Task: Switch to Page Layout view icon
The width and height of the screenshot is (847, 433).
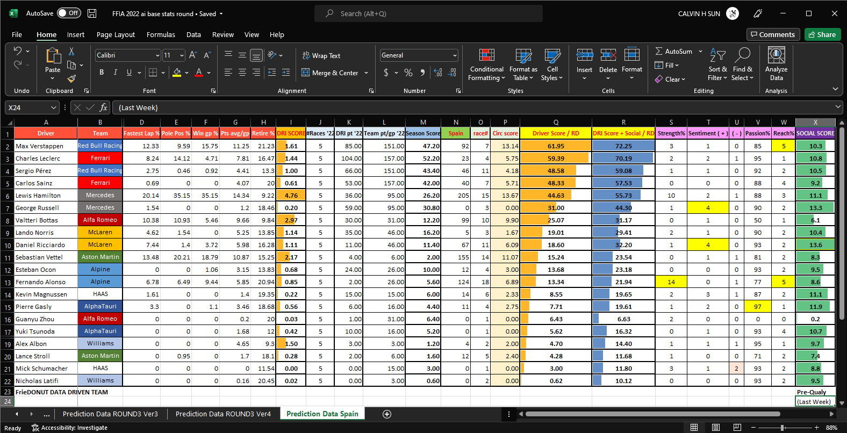Action: click(x=716, y=428)
